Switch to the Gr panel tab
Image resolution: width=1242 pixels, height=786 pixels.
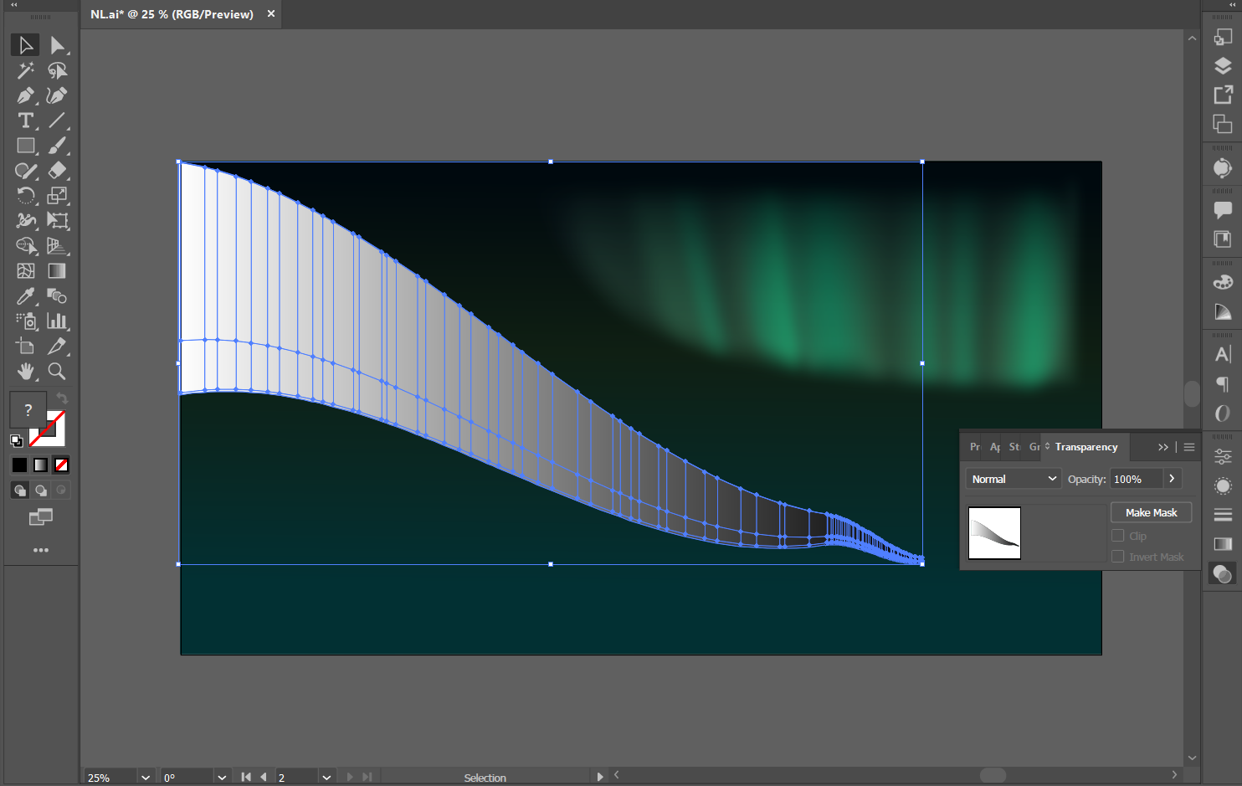[x=1034, y=447]
